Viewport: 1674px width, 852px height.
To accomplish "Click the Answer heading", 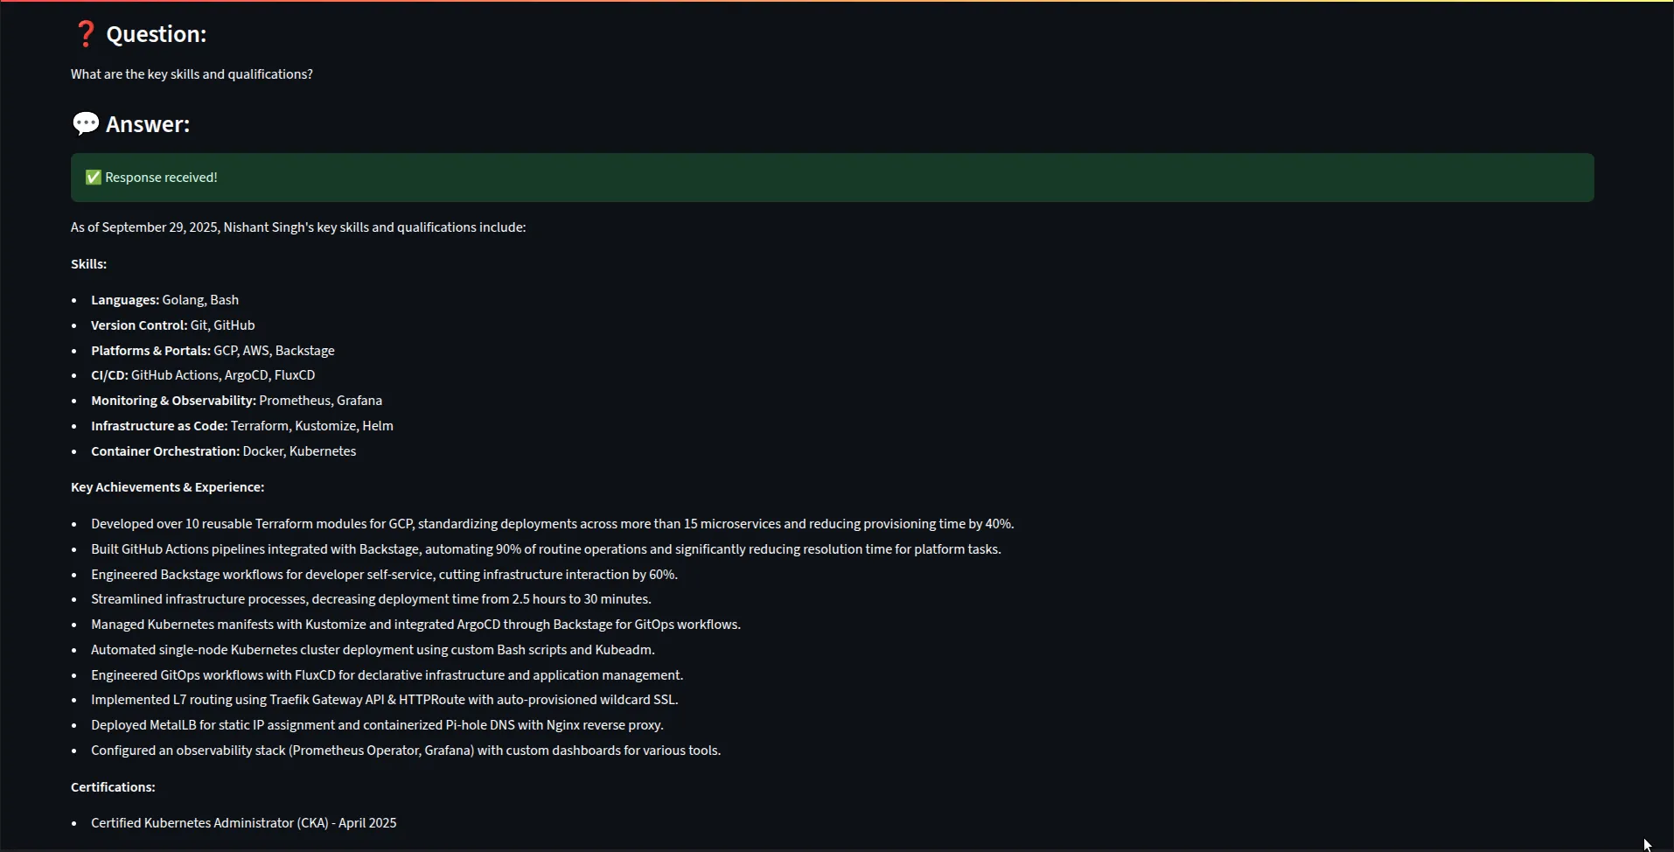I will [148, 124].
